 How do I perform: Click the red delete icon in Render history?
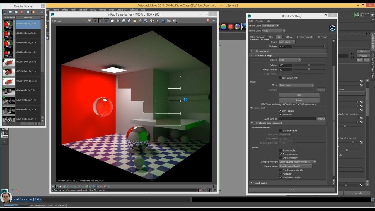21,12
